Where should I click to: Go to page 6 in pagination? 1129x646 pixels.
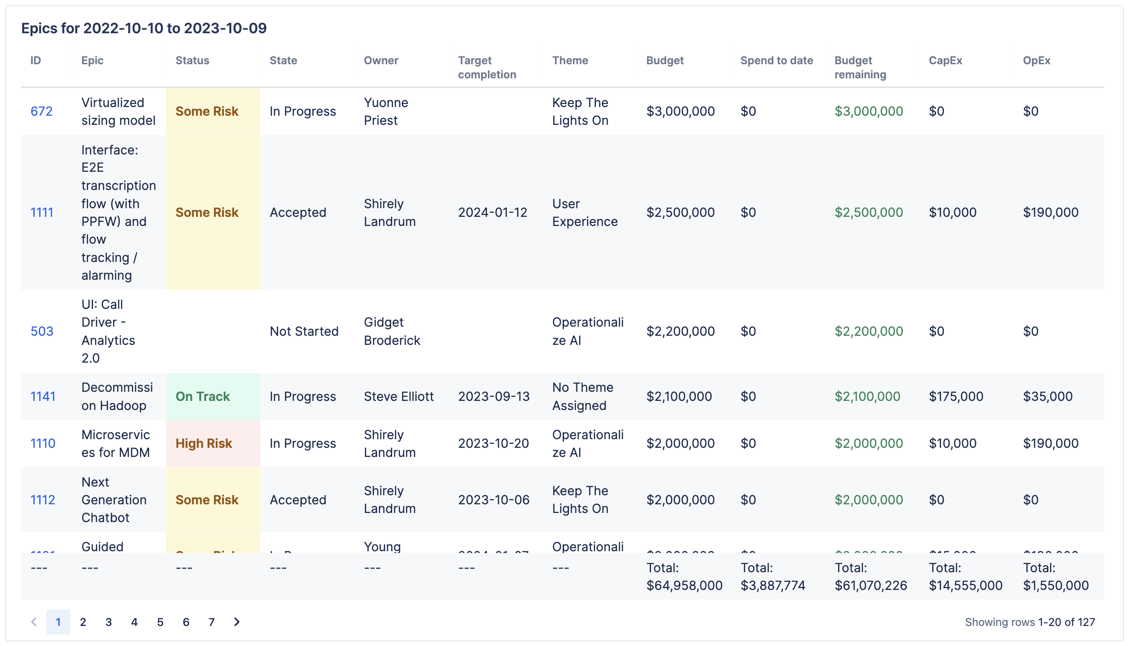[186, 622]
